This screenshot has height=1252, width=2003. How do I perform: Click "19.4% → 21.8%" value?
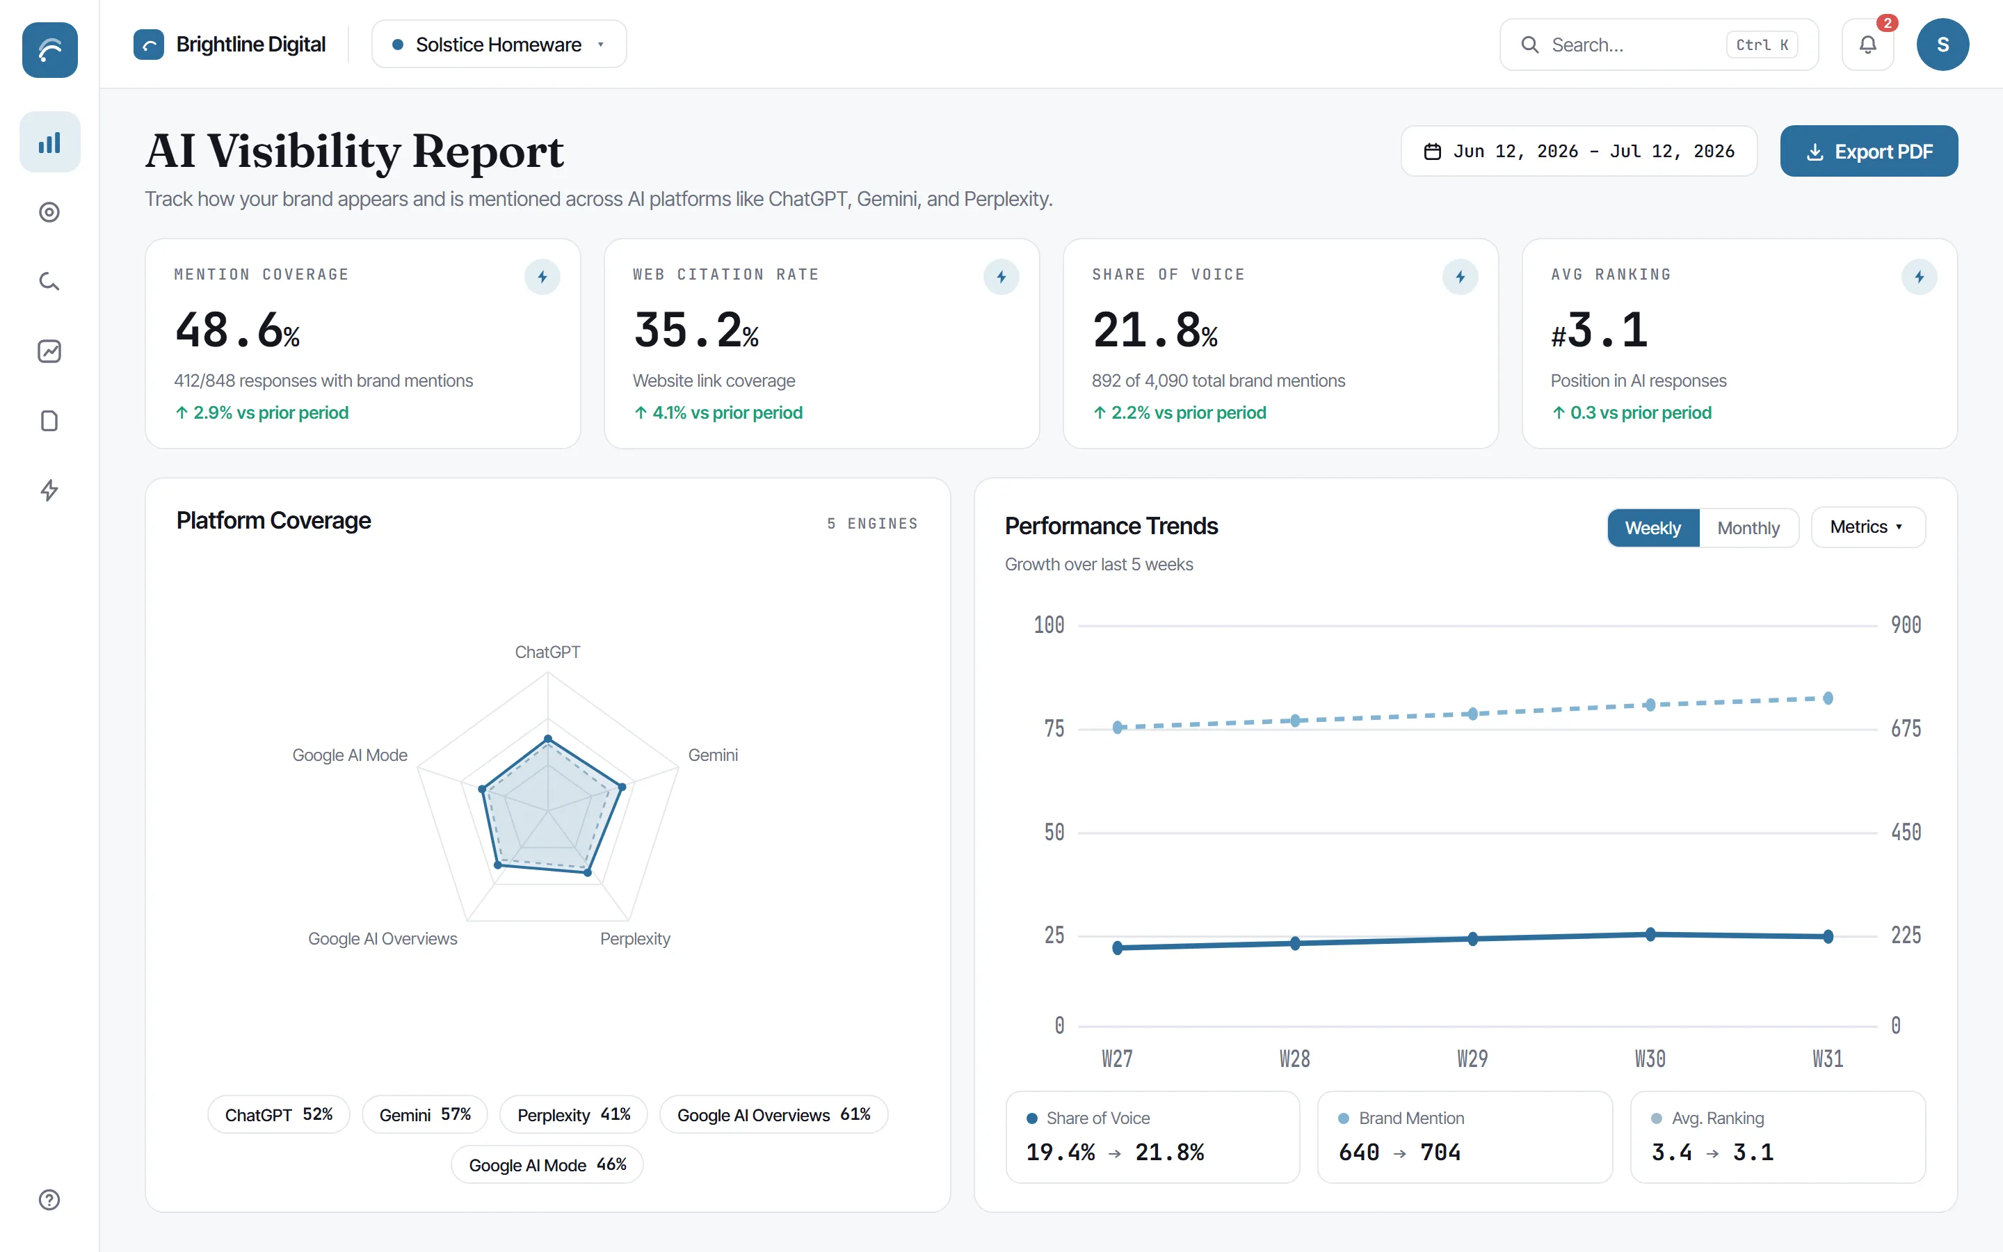[x=1115, y=1153]
